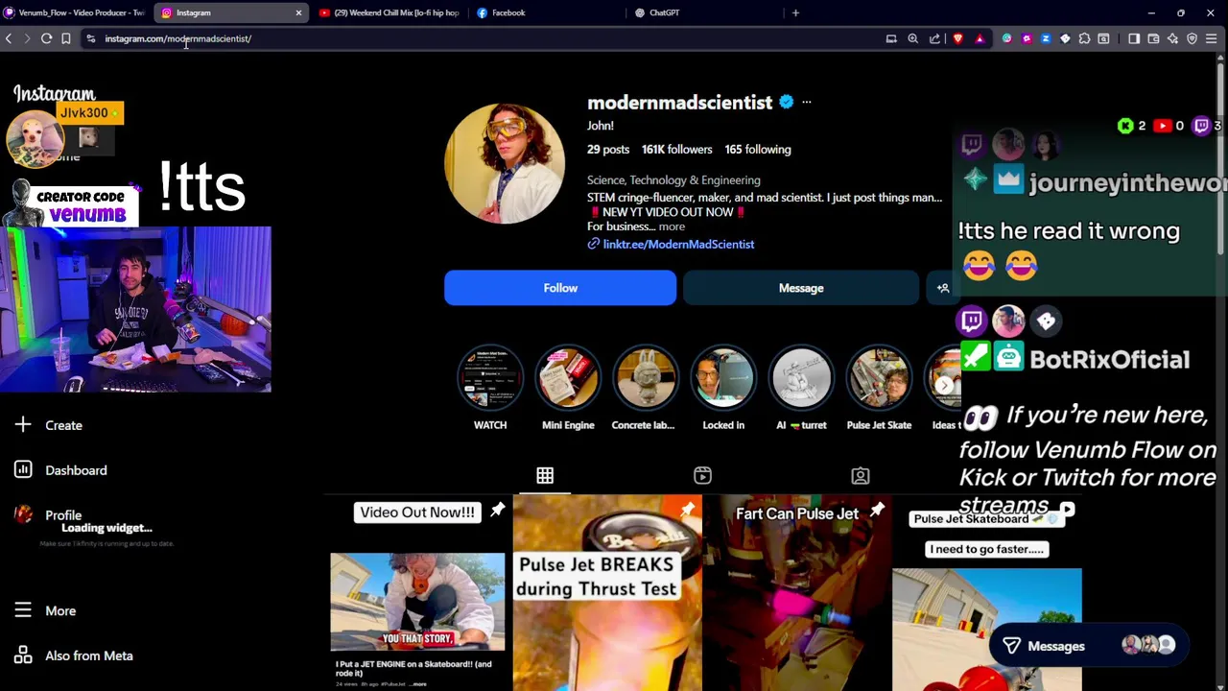This screenshot has height=691, width=1228.
Task: Open profile options three-dot menu
Action: click(x=806, y=102)
